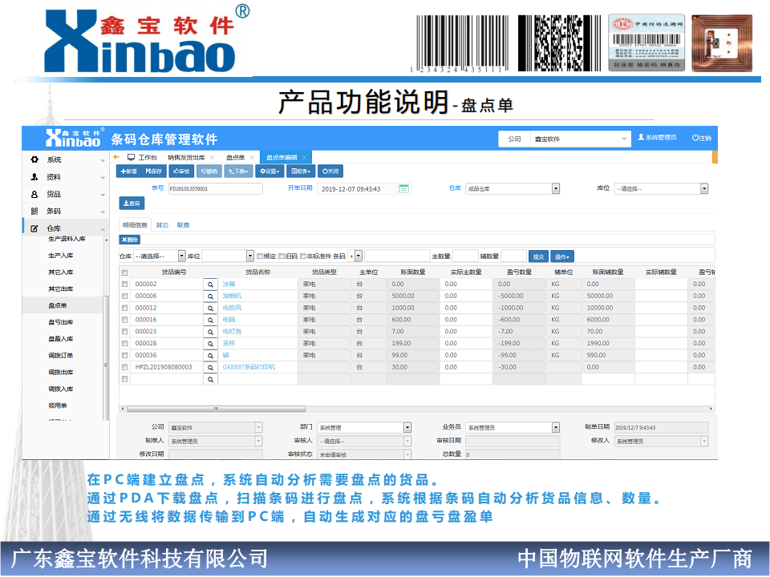Open the 部门 dropdown

pos(364,427)
